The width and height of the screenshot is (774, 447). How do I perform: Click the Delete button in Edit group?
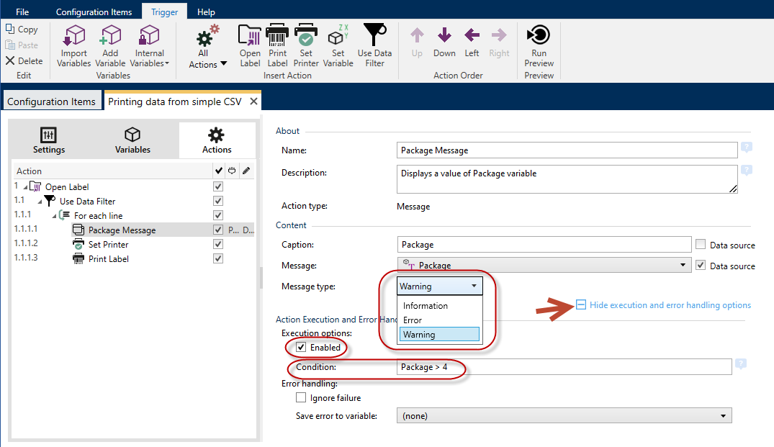24,61
